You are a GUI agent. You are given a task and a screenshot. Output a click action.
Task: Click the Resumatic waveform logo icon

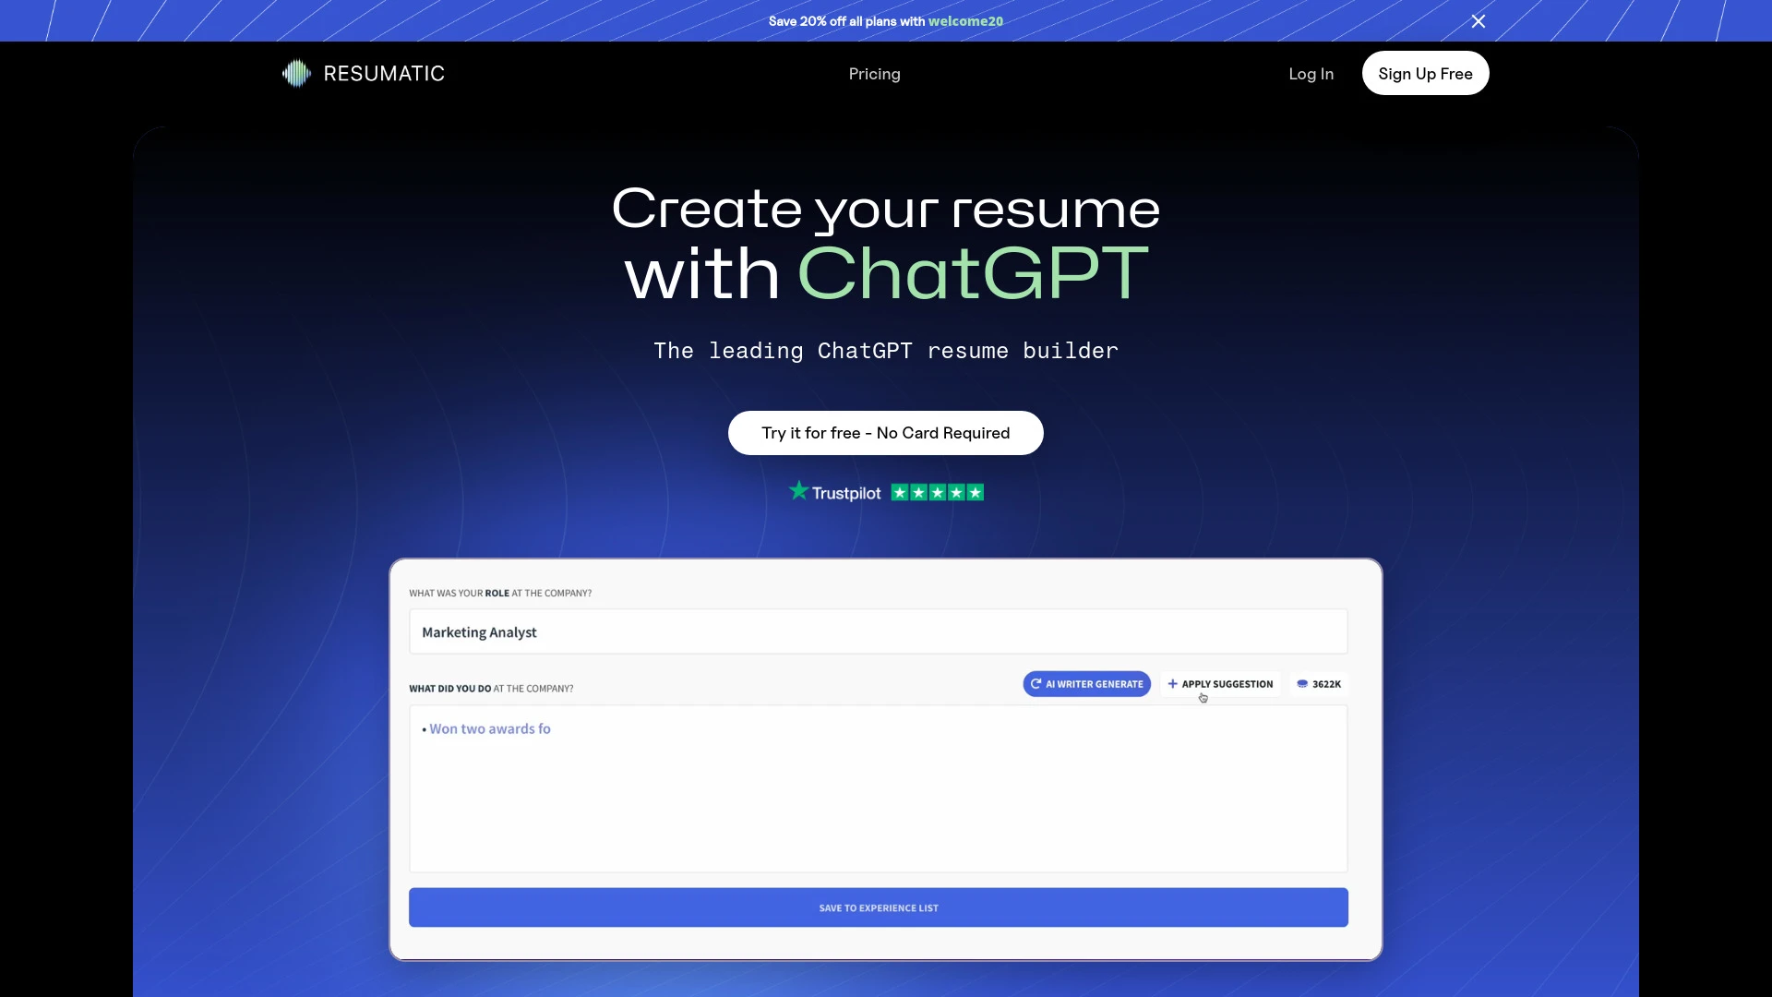(295, 73)
